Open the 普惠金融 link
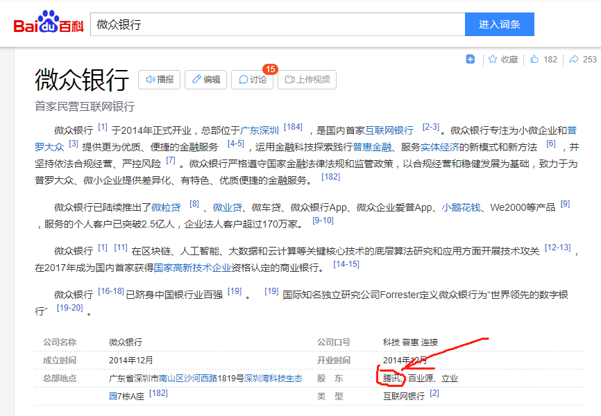The height and width of the screenshot is (416, 601). (372, 147)
